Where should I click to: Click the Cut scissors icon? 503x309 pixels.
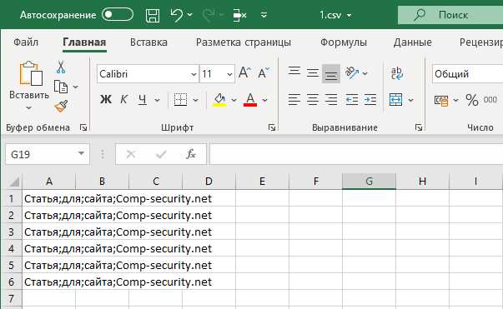pyautogui.click(x=61, y=67)
